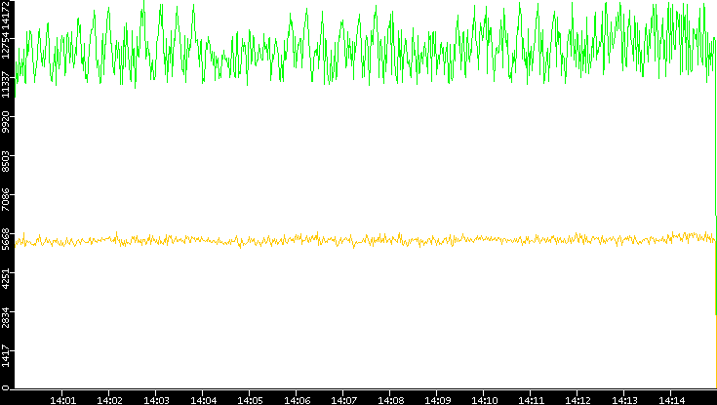Pick the 14:10 time label
Screen dimensions: 717x405
click(484, 401)
